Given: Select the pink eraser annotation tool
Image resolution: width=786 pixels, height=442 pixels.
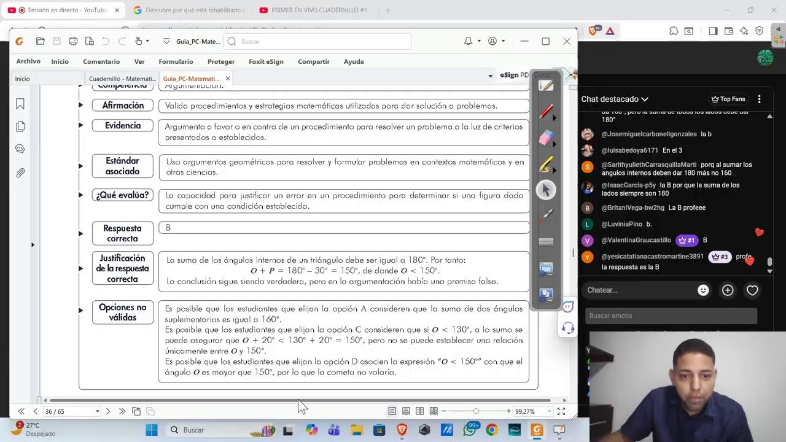Looking at the screenshot, I should pos(545,138).
